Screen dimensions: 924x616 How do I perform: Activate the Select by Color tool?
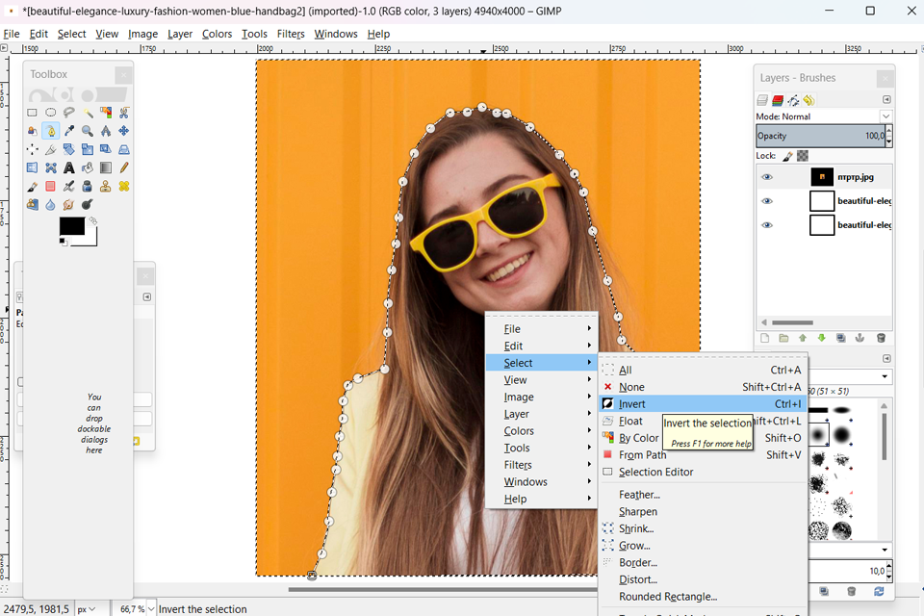106,112
